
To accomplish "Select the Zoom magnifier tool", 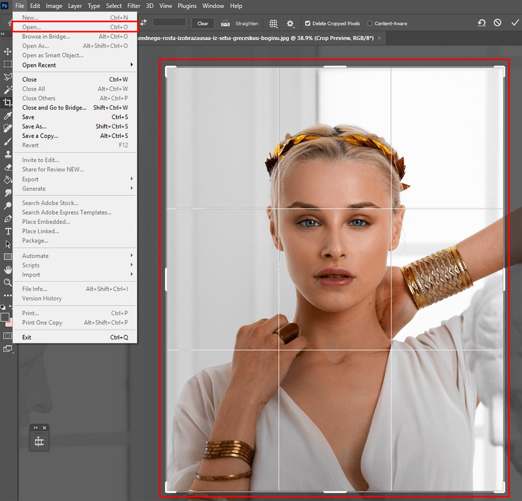I will [x=8, y=282].
